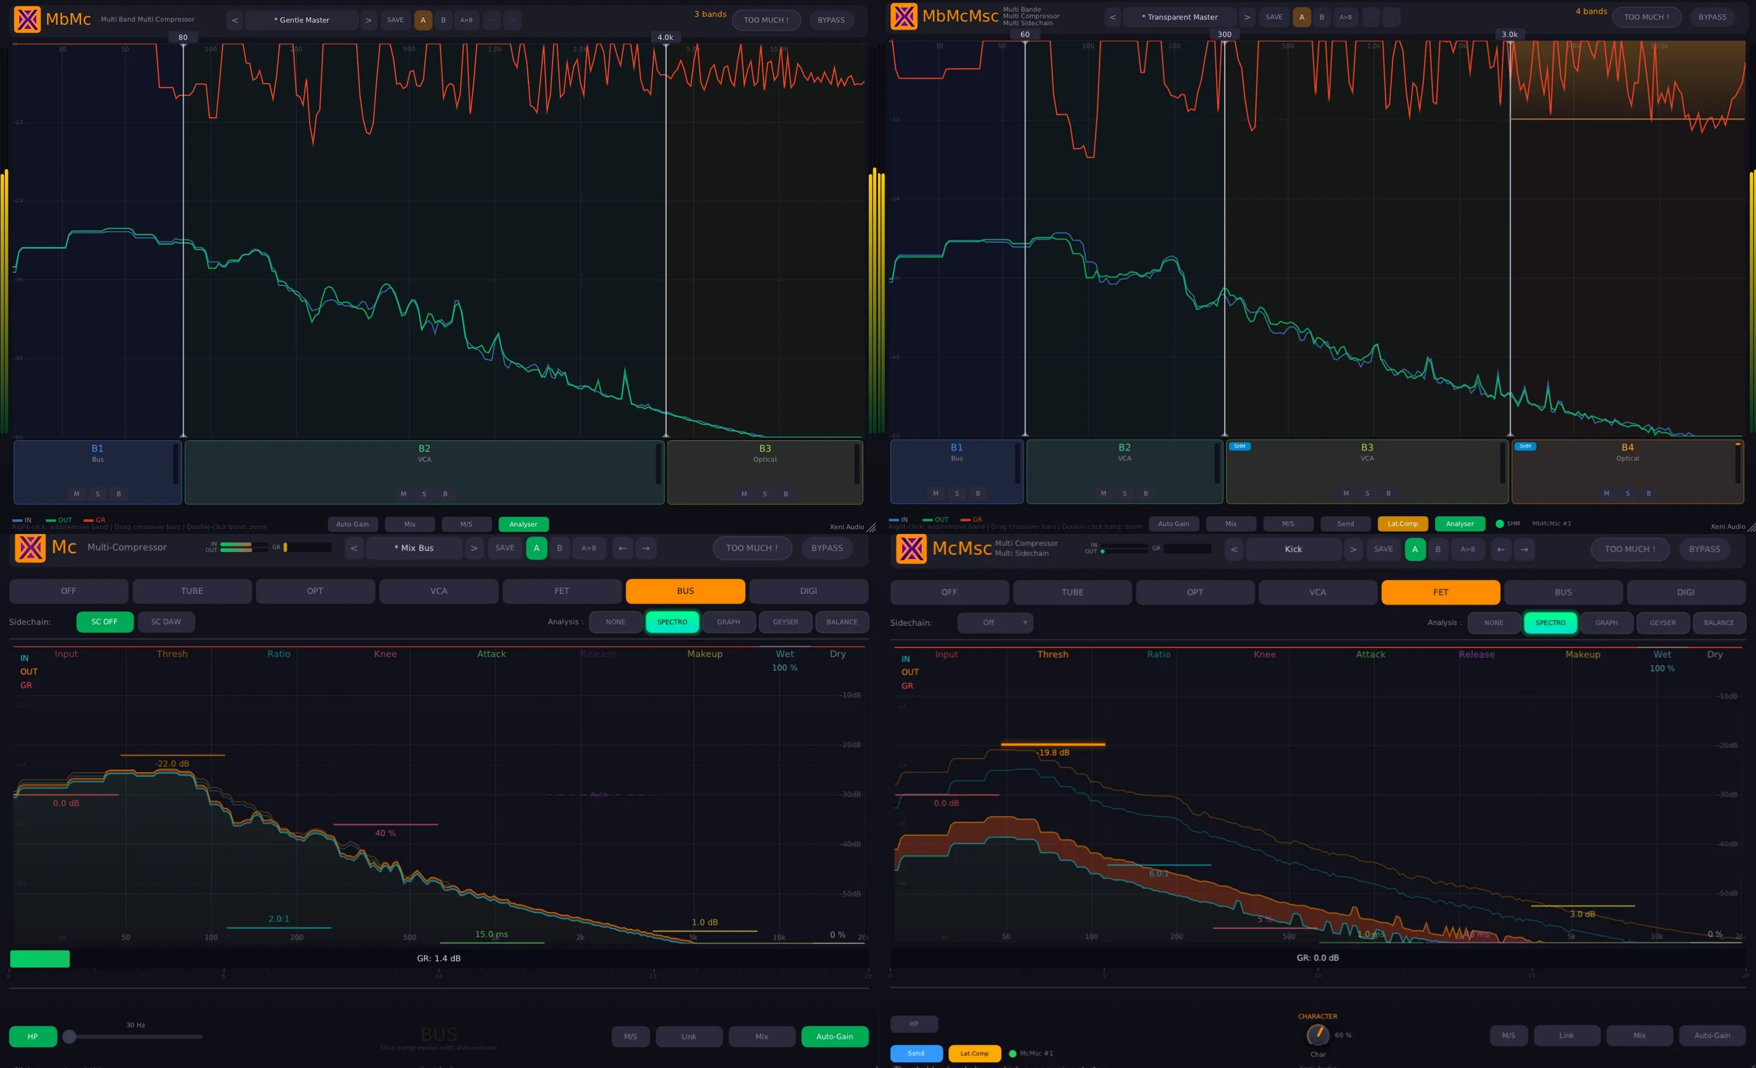Click the HP frequency slider handle at 30 Hz
The height and width of the screenshot is (1068, 1756).
69,1036
